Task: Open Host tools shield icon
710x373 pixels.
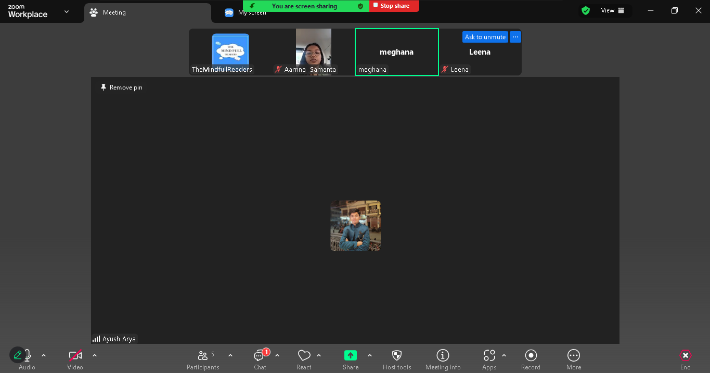Action: tap(397, 355)
